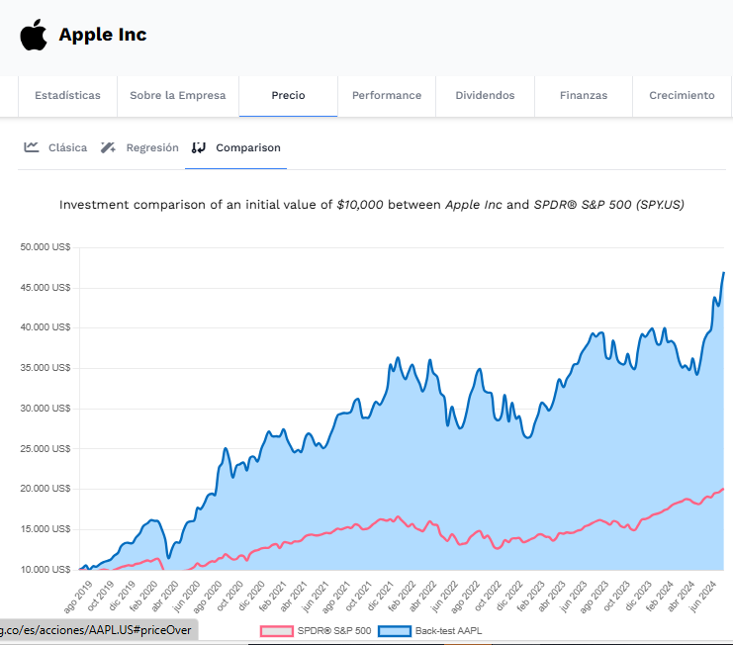733x645 pixels.
Task: Toggle Back-test AAPL legend swatch
Action: click(x=395, y=631)
